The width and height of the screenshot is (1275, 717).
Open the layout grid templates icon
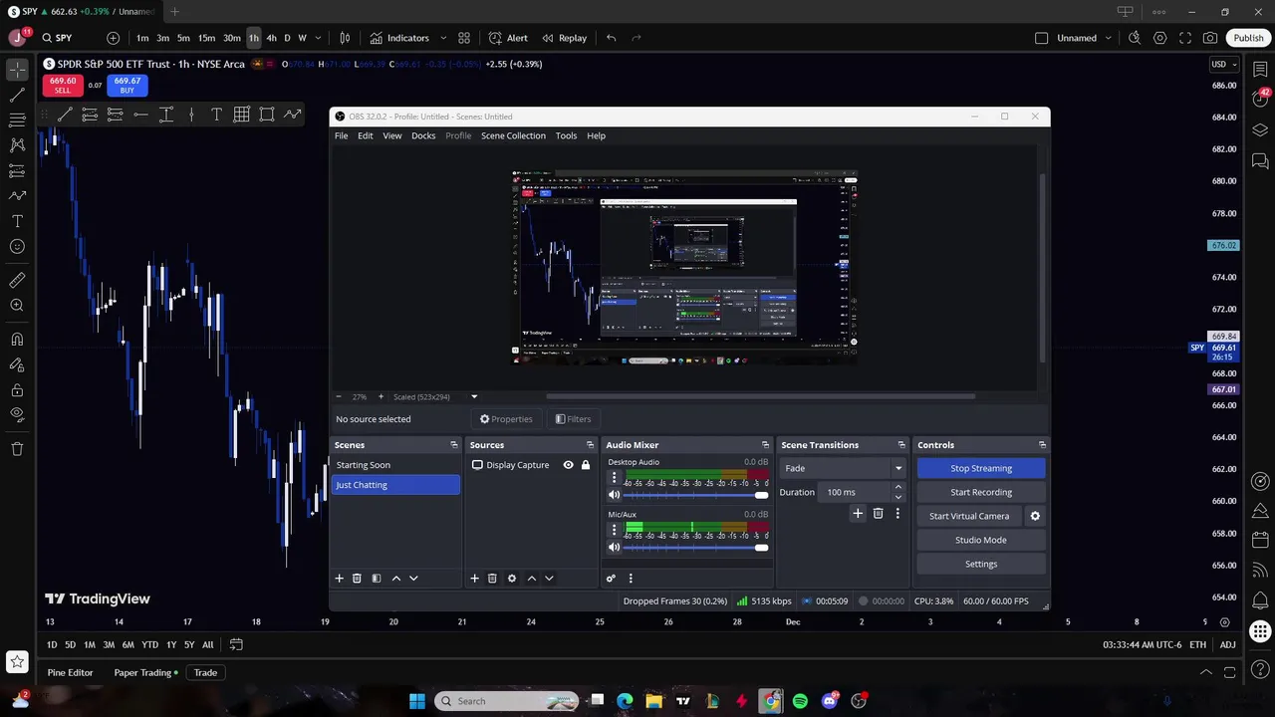click(x=464, y=38)
